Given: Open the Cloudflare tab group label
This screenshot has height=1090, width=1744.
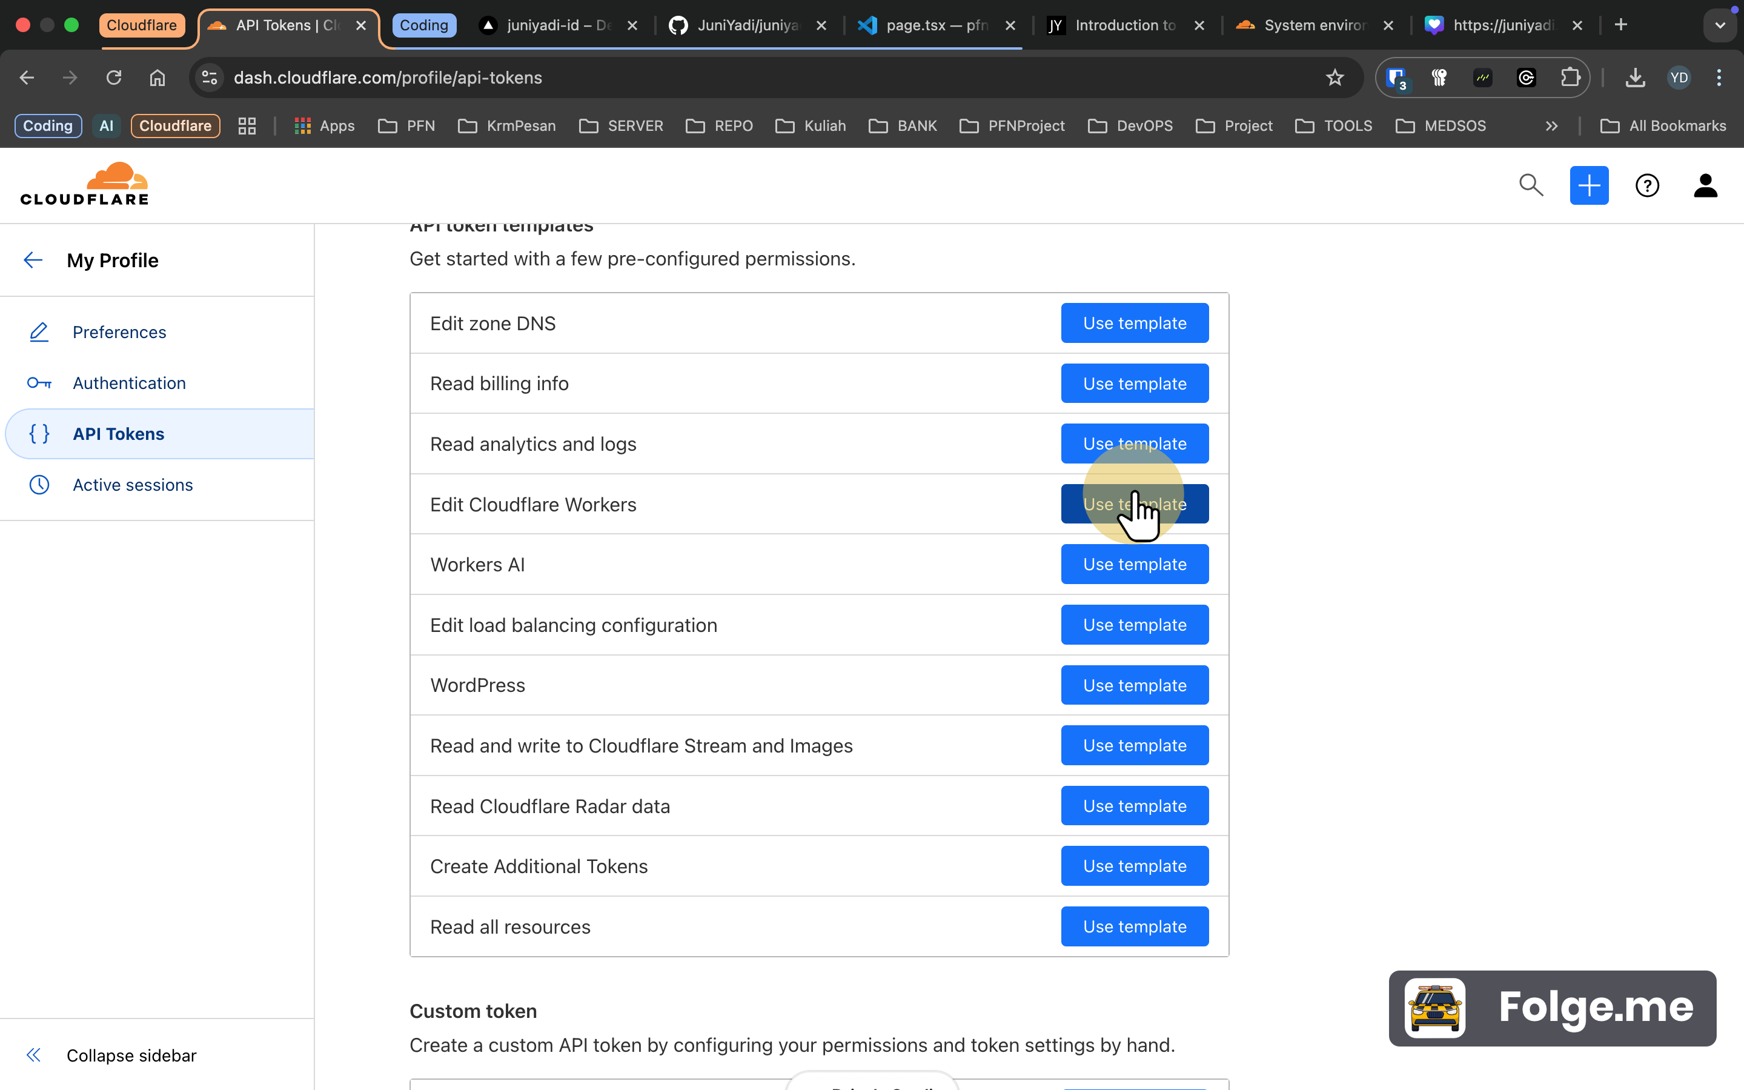Looking at the screenshot, I should point(142,25).
